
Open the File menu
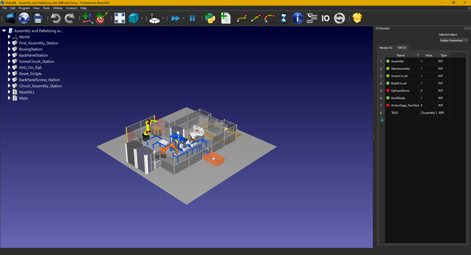point(5,8)
